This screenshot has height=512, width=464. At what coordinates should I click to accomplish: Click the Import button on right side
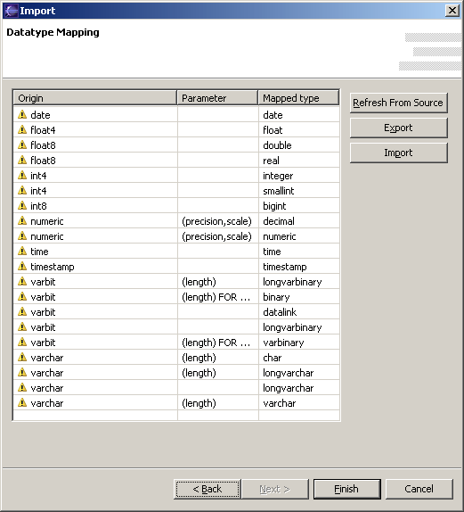click(x=398, y=153)
